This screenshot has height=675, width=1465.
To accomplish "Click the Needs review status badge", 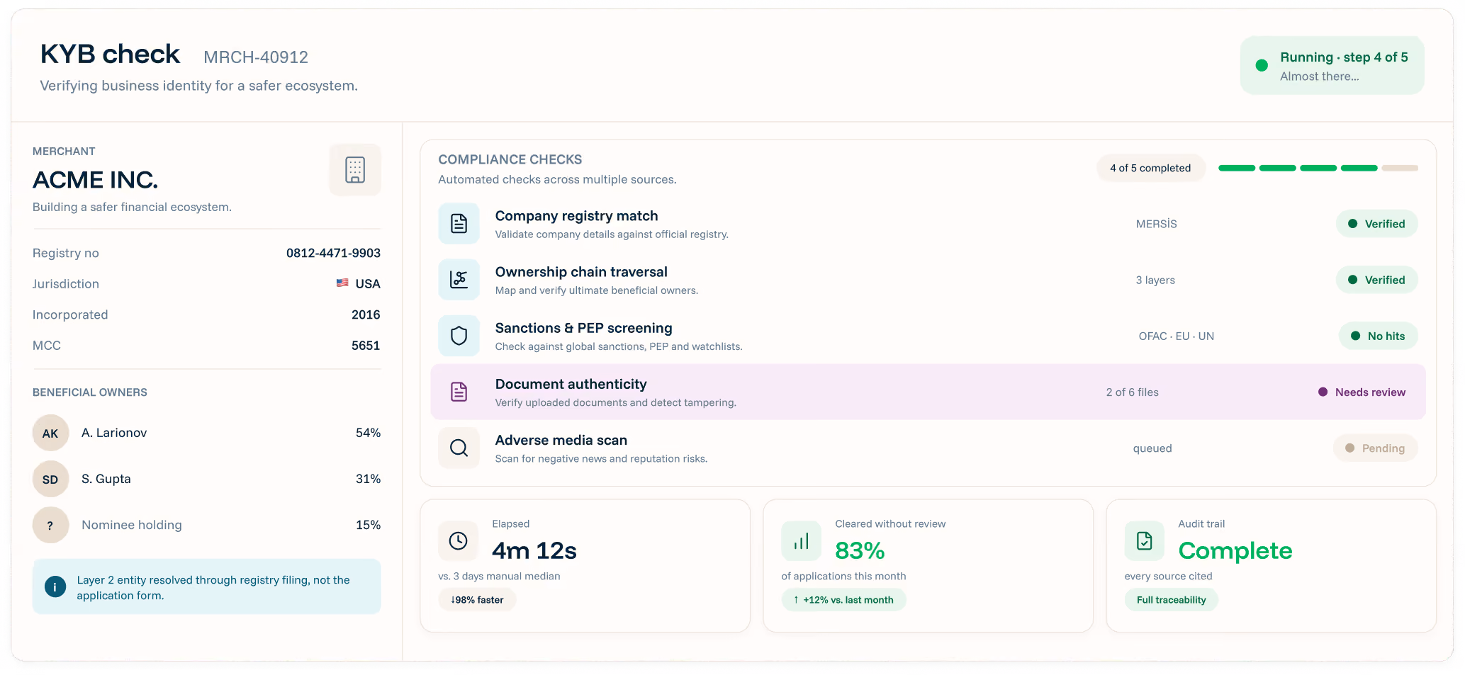I will coord(1362,392).
